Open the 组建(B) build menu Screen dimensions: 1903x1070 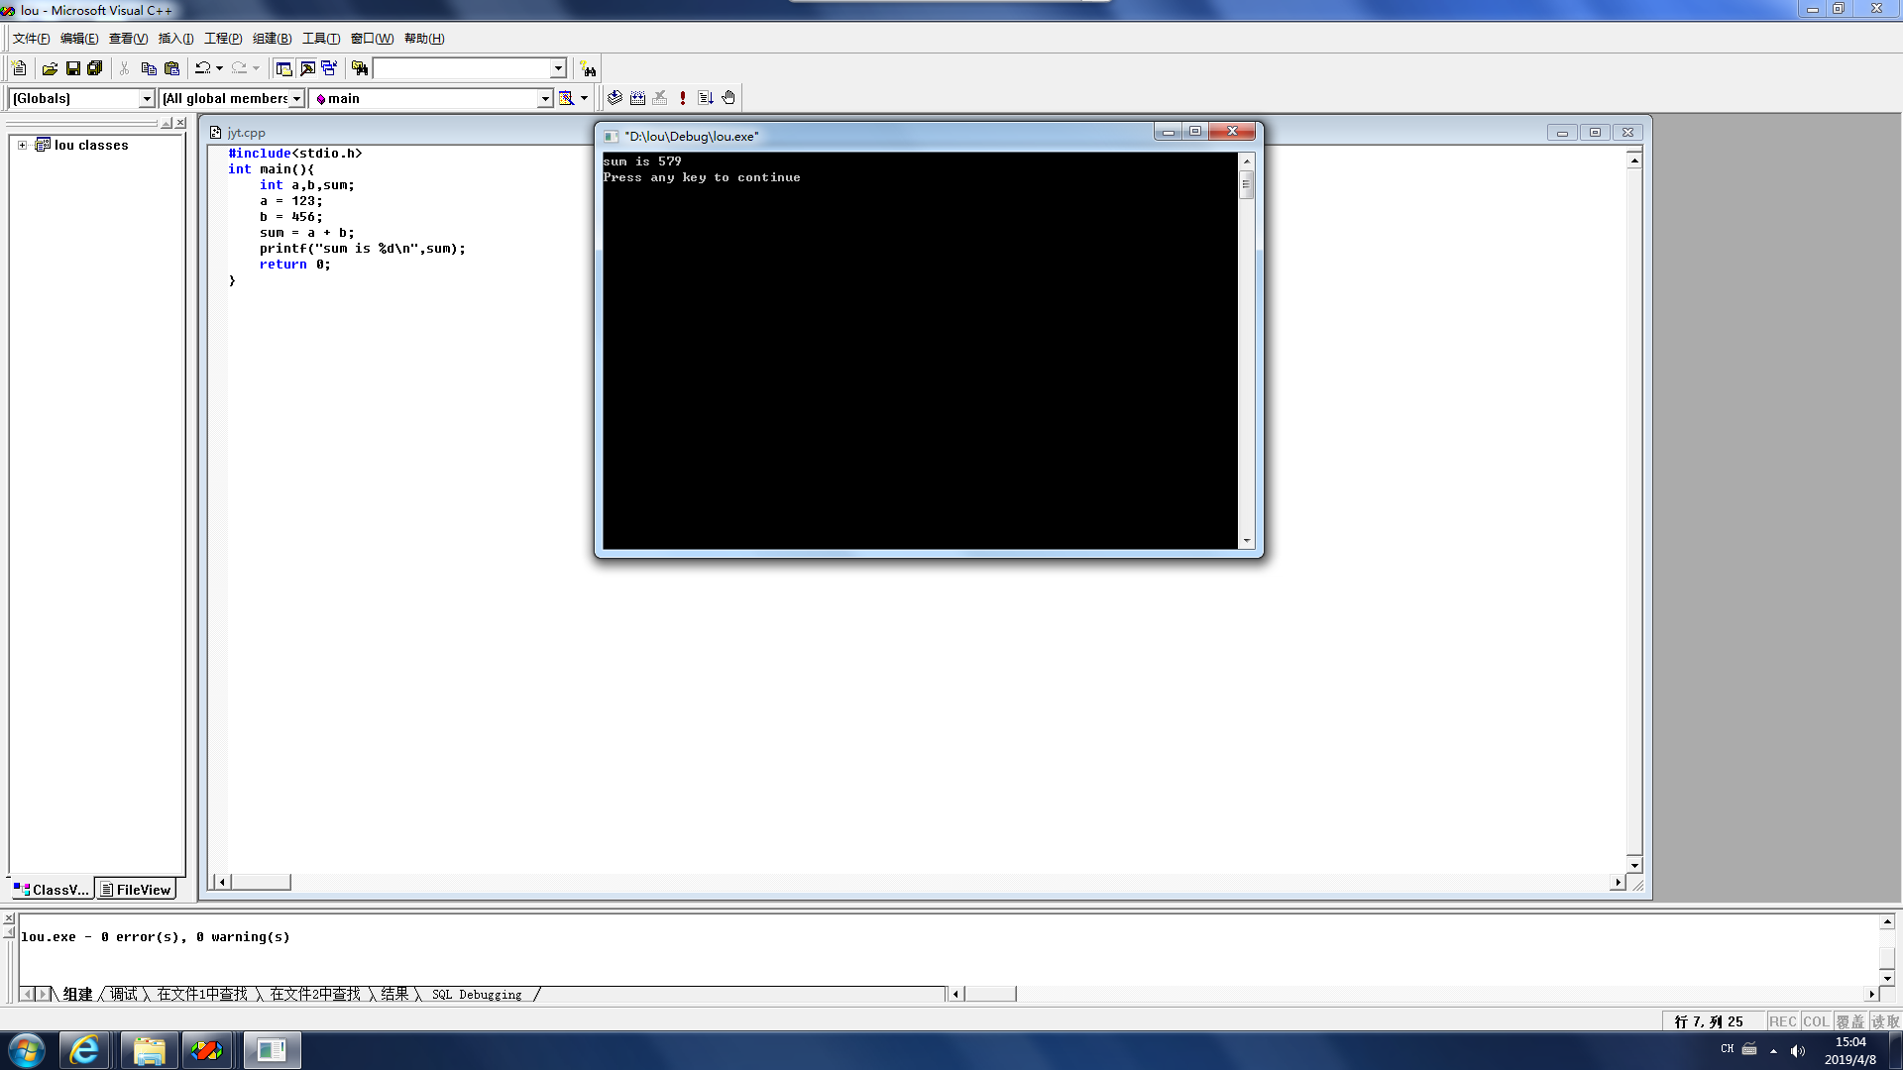click(272, 39)
